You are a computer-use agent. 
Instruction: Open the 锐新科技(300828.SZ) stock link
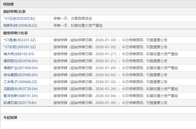[20, 26]
